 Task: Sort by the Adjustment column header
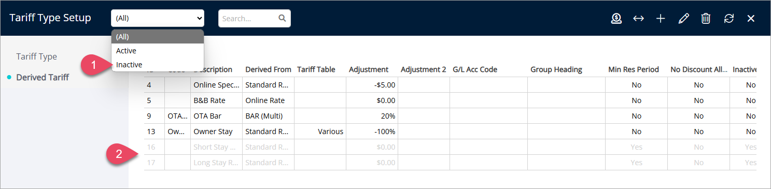[369, 69]
